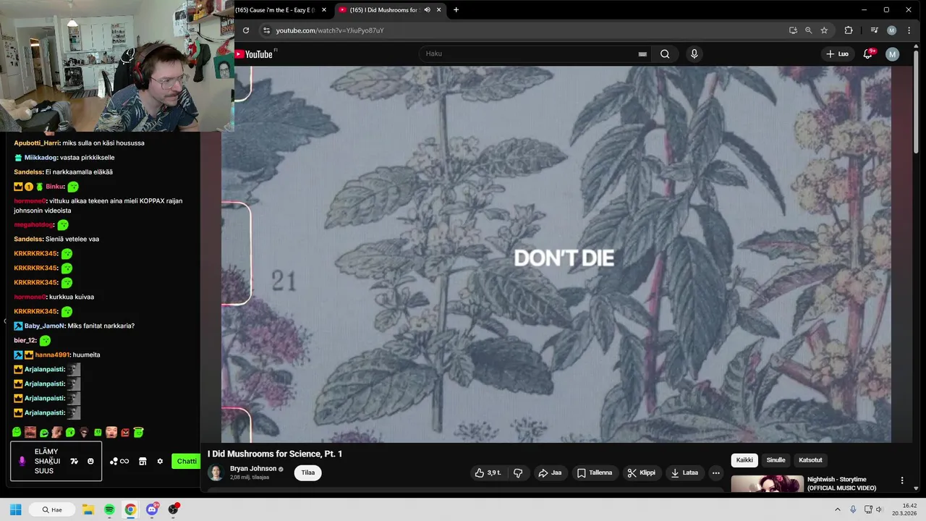Open YouTube notifications bell
The width and height of the screenshot is (926, 521).
pos(868,54)
